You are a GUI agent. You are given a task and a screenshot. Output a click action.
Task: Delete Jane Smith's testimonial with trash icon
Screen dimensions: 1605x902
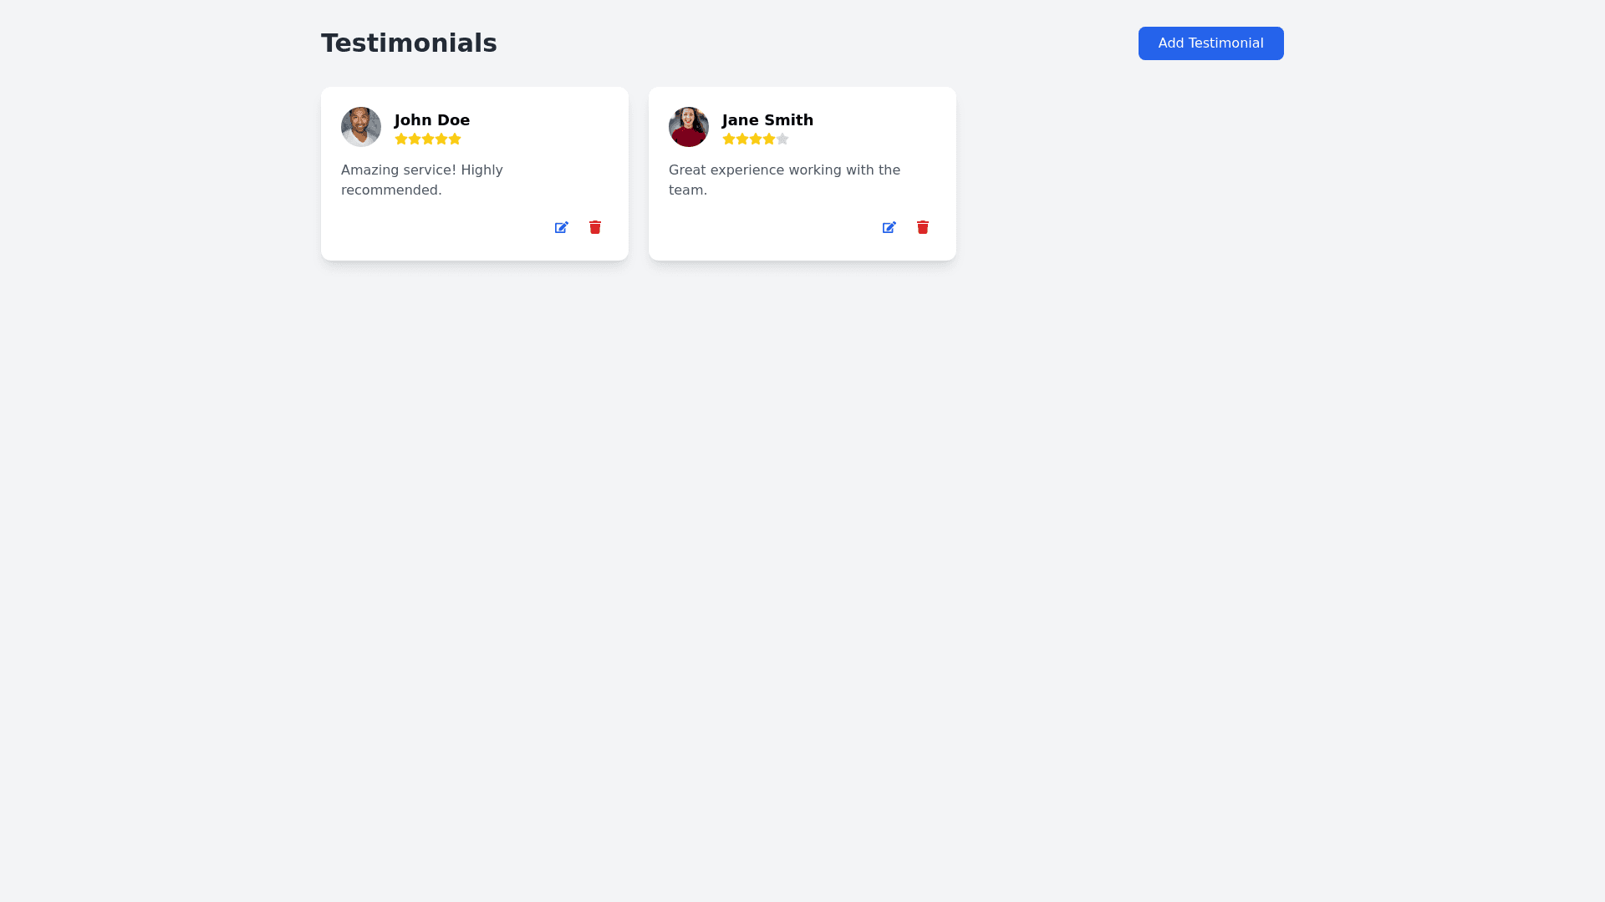click(923, 227)
